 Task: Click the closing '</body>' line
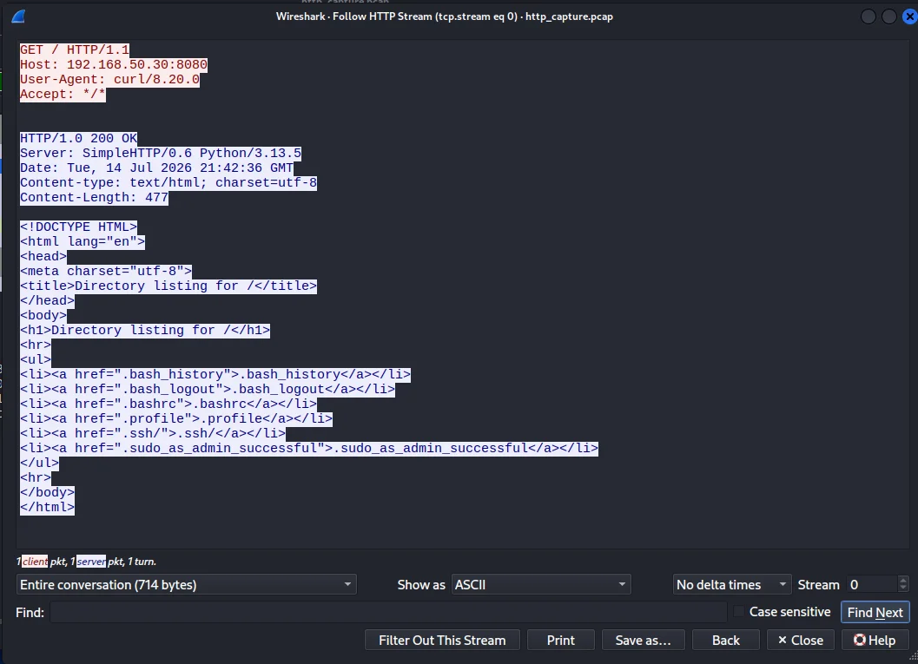point(47,492)
